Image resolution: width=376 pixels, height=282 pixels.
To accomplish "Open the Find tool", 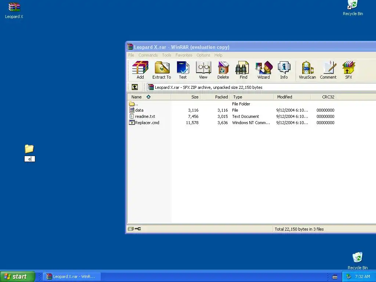I will point(243,70).
